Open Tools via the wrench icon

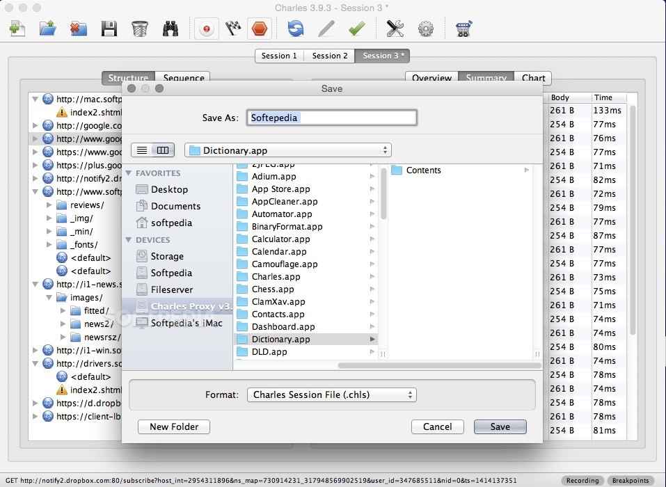coord(395,29)
